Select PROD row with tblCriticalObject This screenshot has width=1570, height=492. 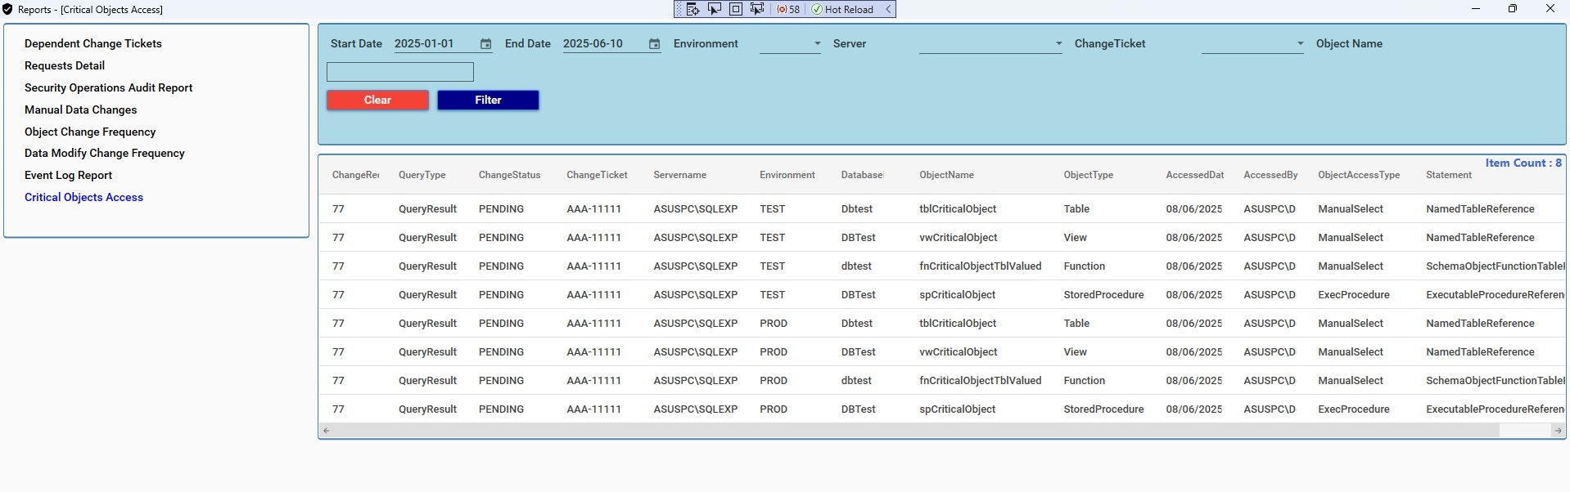click(941, 323)
